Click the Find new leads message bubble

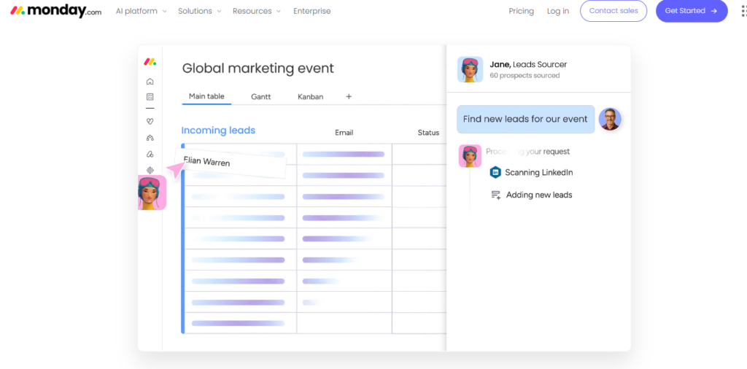(x=525, y=119)
